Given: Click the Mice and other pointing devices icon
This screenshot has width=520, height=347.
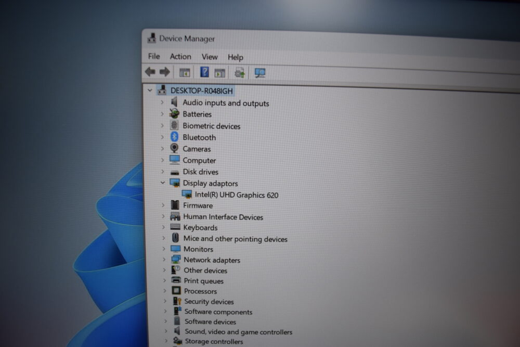Looking at the screenshot, I should (x=175, y=238).
